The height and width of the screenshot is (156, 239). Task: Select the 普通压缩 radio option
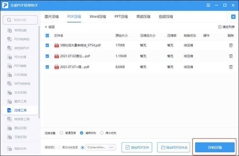pos(62,133)
